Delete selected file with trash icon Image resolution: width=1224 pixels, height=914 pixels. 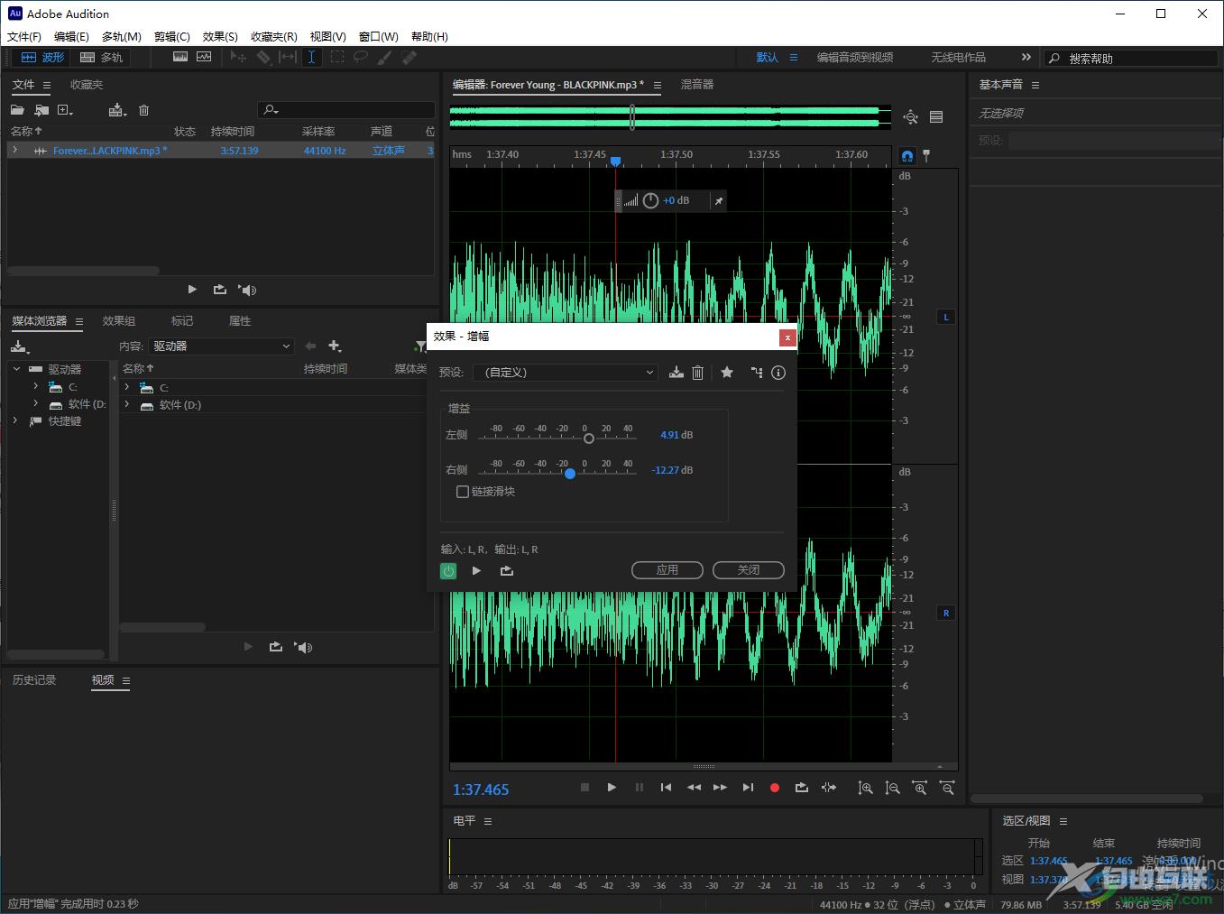[143, 110]
